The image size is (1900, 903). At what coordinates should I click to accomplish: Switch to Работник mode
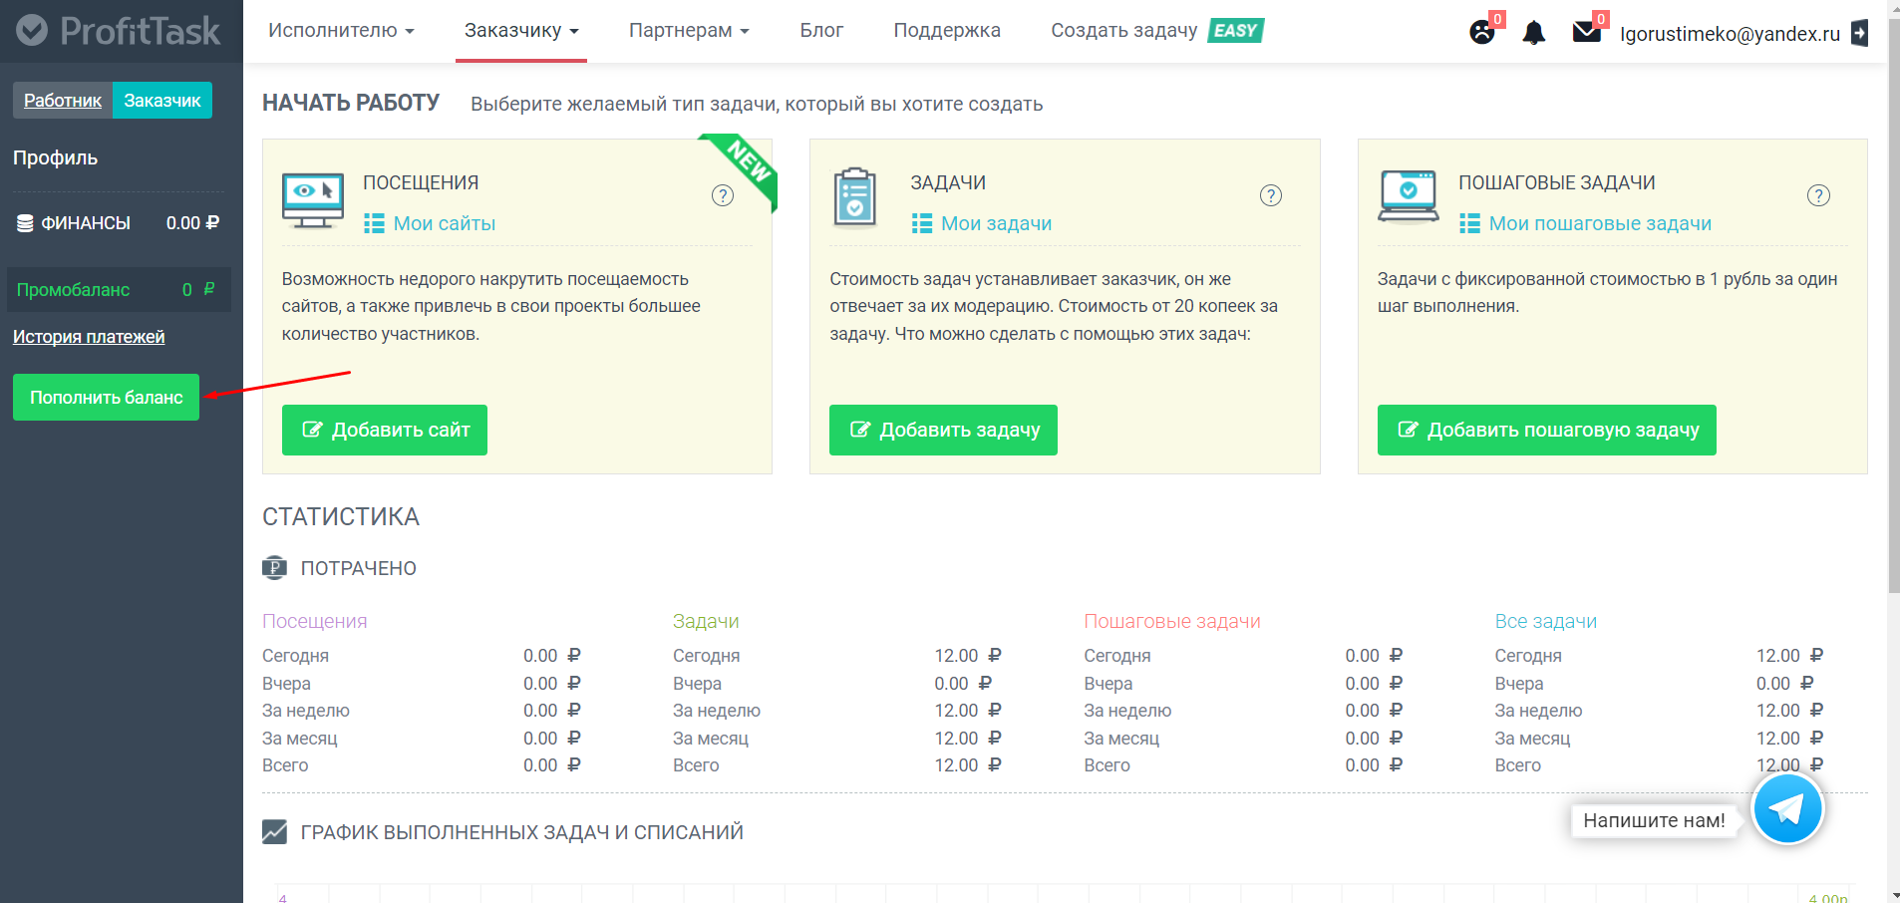63,101
